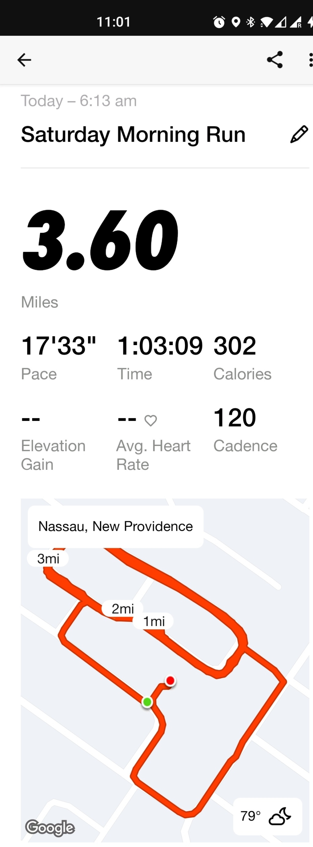The width and height of the screenshot is (313, 847).
Task: Edit run title with pencil icon
Action: tap(299, 134)
